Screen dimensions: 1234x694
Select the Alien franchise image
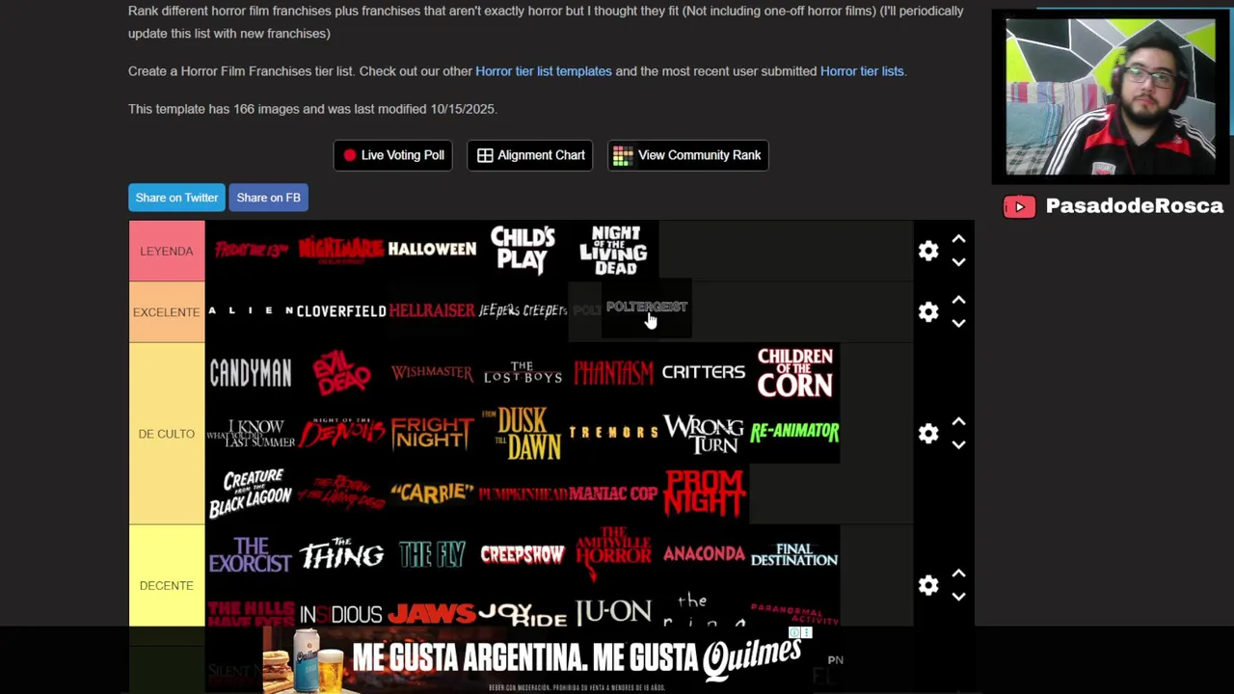pos(251,311)
